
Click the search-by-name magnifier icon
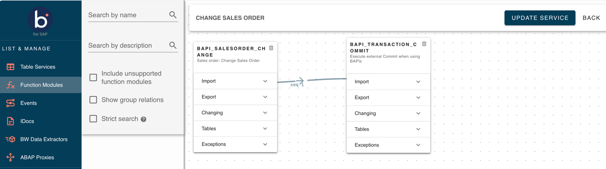pyautogui.click(x=173, y=15)
